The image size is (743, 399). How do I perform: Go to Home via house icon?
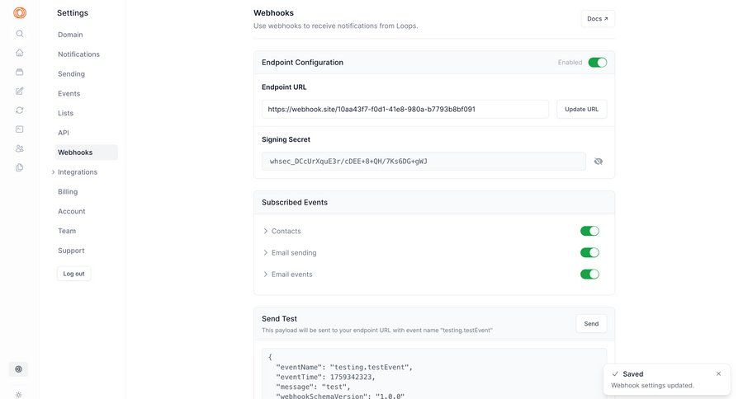20,53
